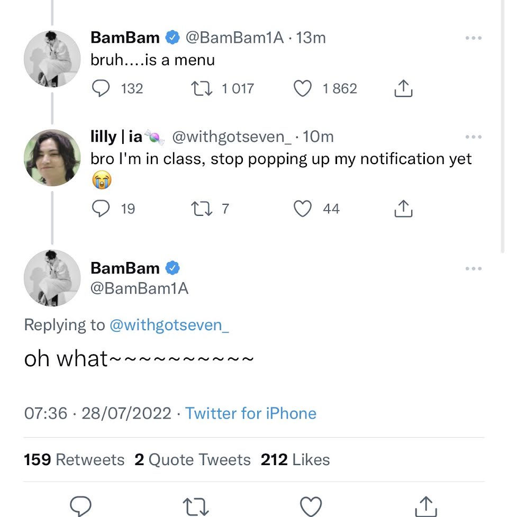Open lilly's profile picture
The height and width of the screenshot is (517, 508).
tap(52, 158)
